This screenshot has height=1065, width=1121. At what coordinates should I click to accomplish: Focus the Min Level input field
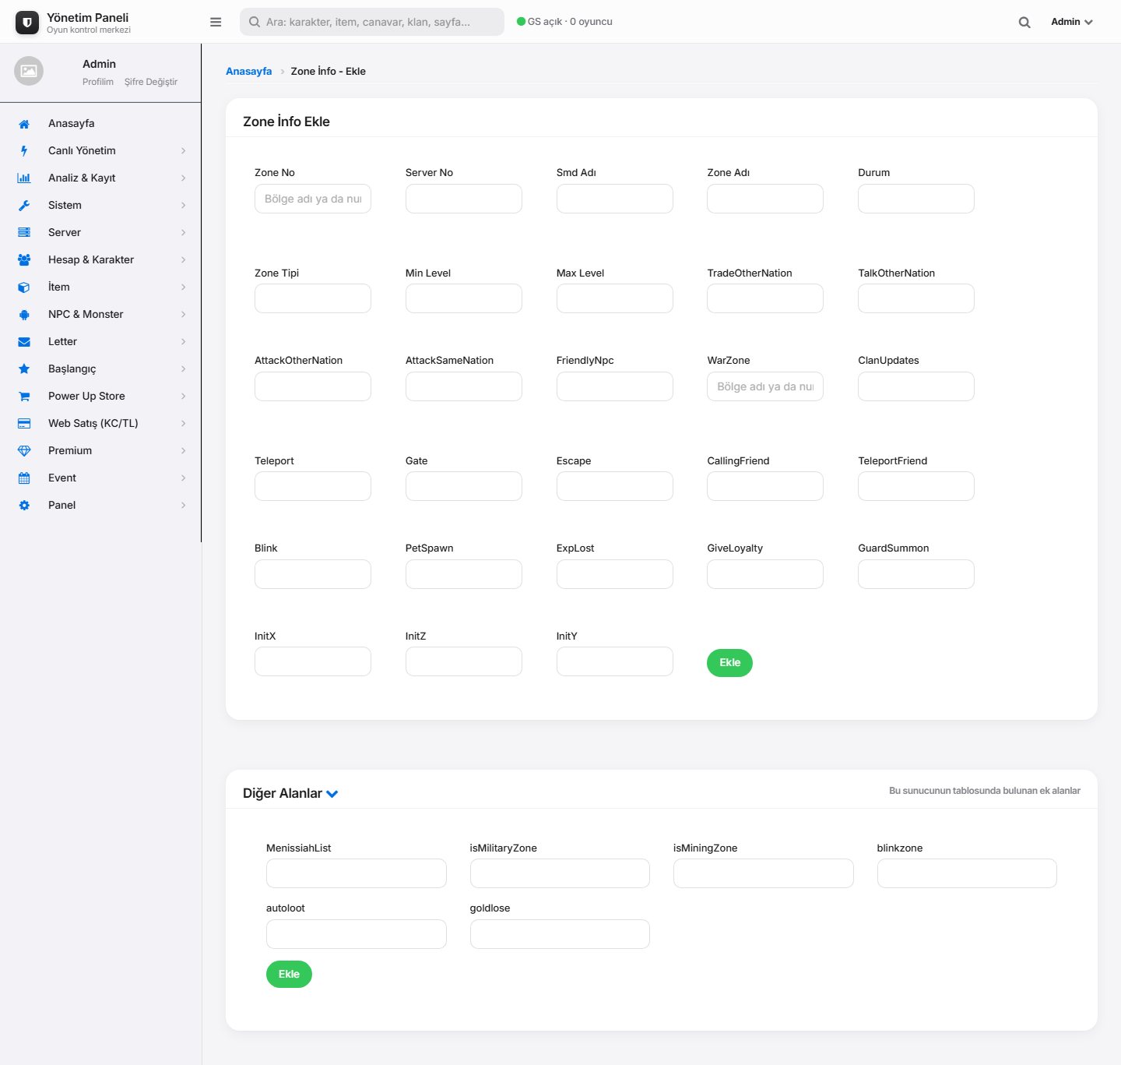[464, 298]
